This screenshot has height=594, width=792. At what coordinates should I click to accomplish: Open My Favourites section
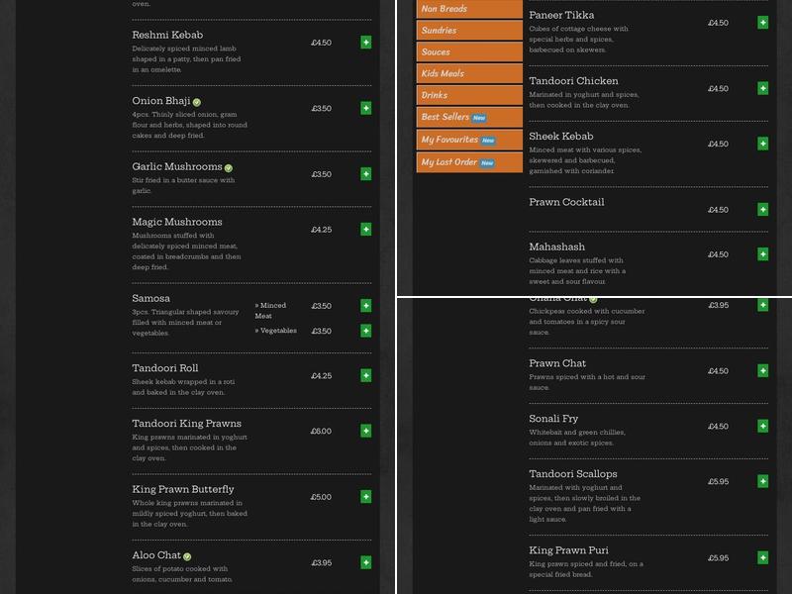click(469, 141)
